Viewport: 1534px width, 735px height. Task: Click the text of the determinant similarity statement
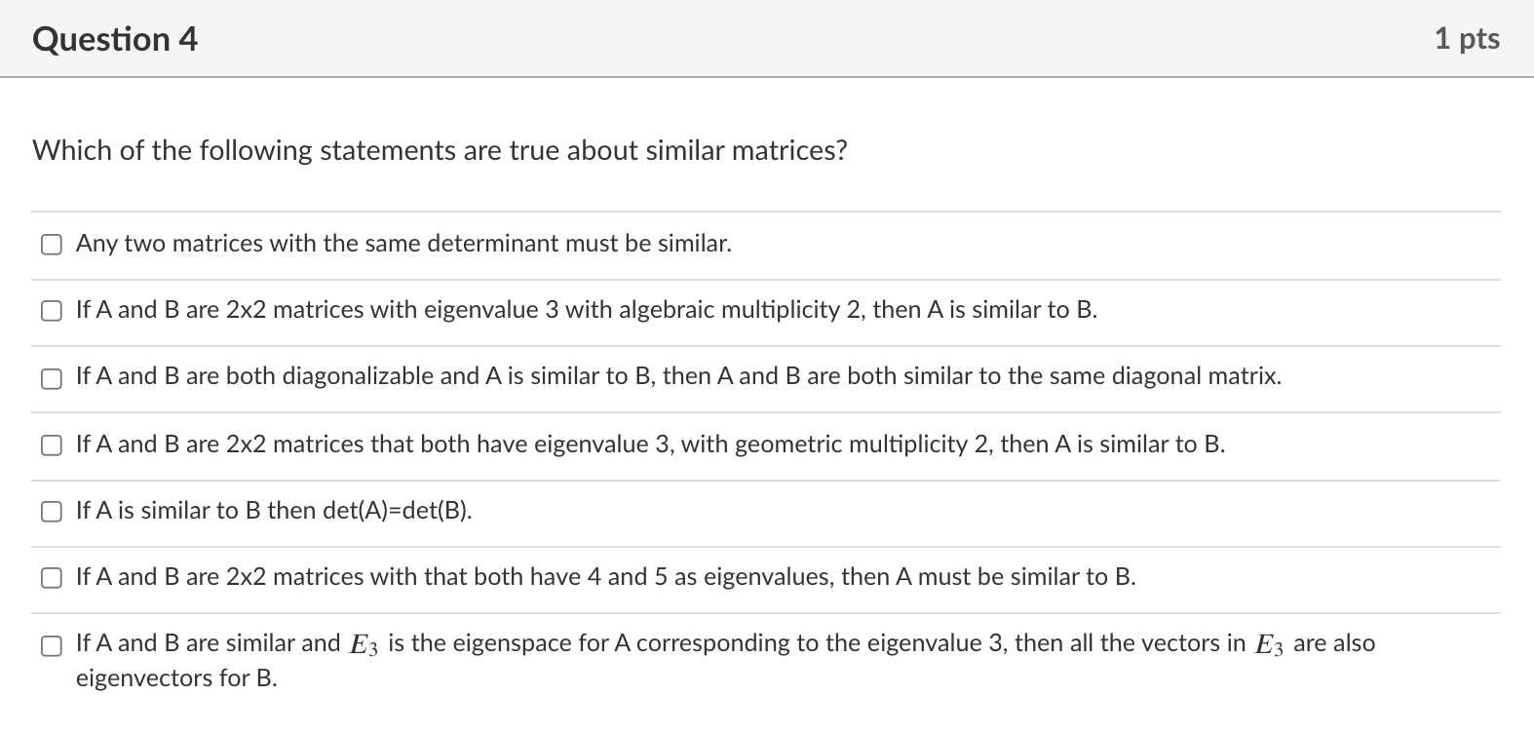402,245
